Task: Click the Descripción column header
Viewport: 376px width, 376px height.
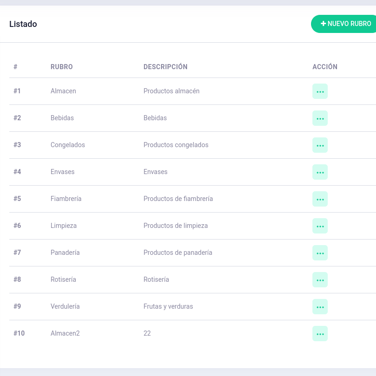Action: [x=165, y=67]
